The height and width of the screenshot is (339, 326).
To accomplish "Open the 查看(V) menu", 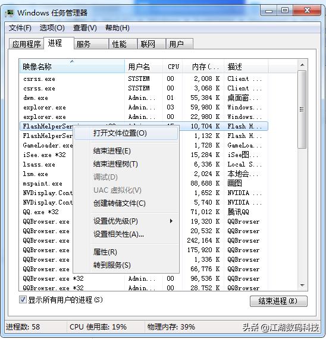I will 85,28.
